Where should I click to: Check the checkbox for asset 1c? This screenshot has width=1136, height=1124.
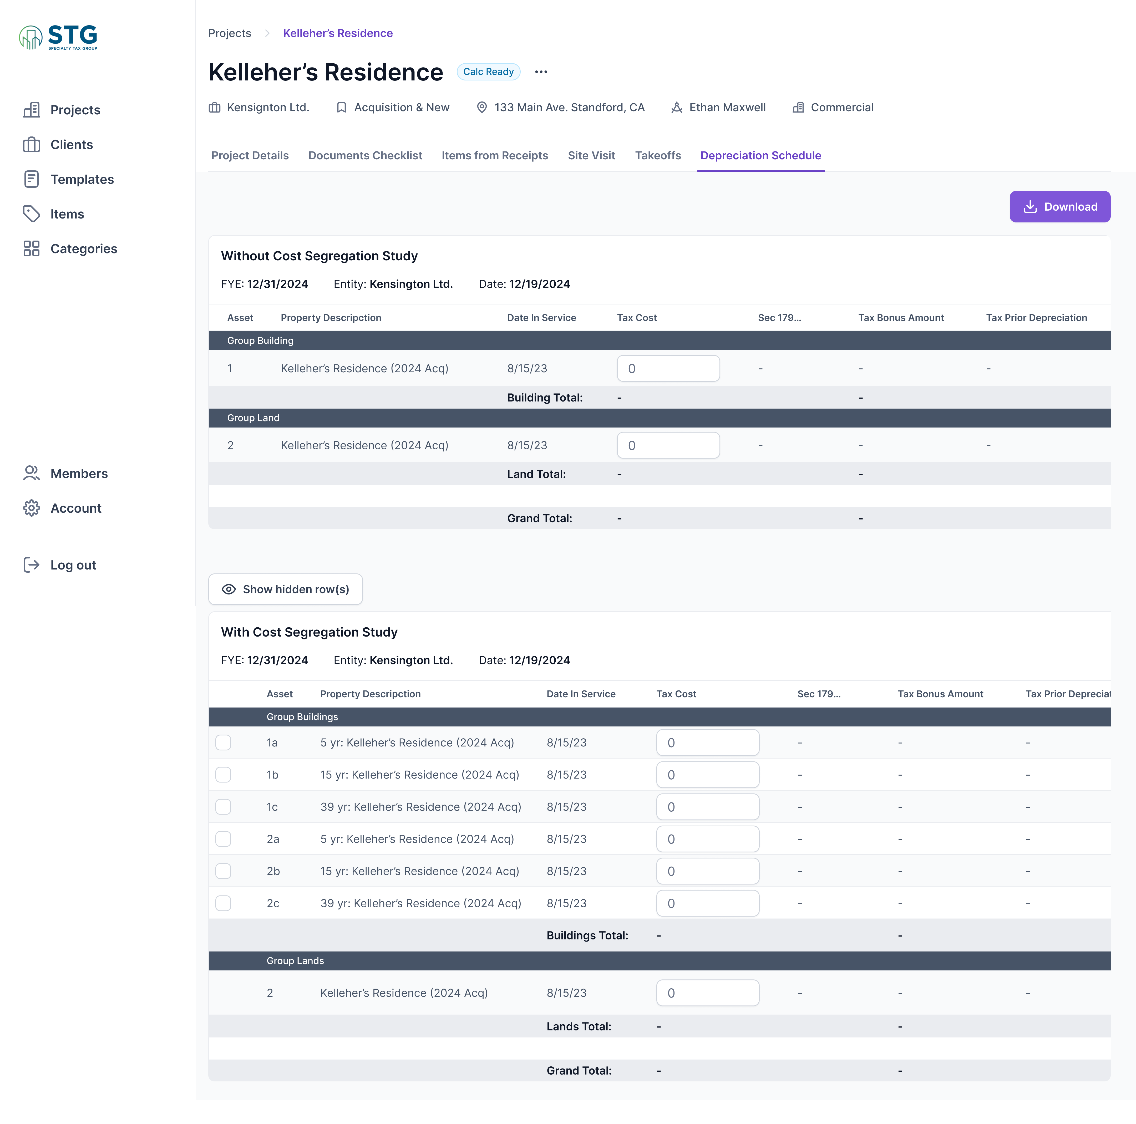click(224, 807)
